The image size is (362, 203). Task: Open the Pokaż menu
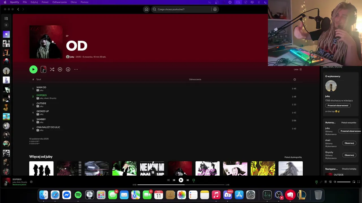pos(45,2)
